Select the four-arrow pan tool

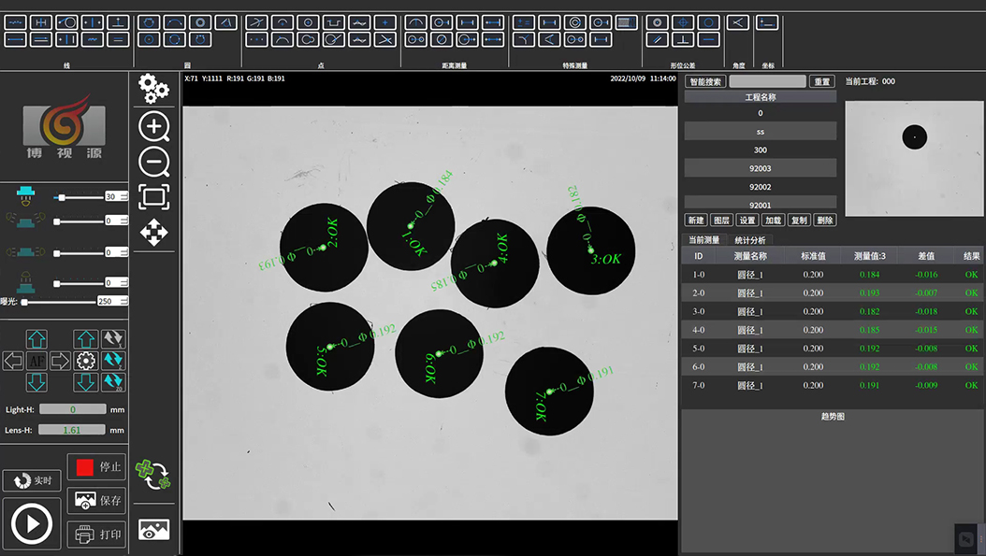point(154,233)
